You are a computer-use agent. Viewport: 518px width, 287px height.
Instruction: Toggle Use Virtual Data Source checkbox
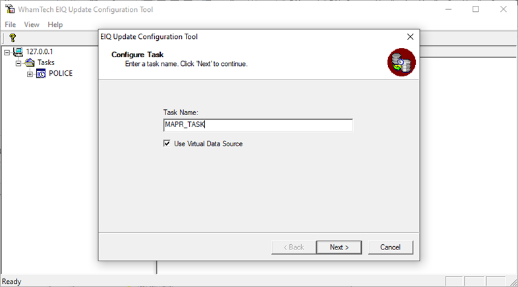(167, 143)
